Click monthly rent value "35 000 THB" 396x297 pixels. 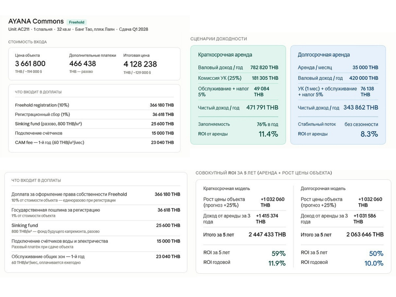click(365, 67)
